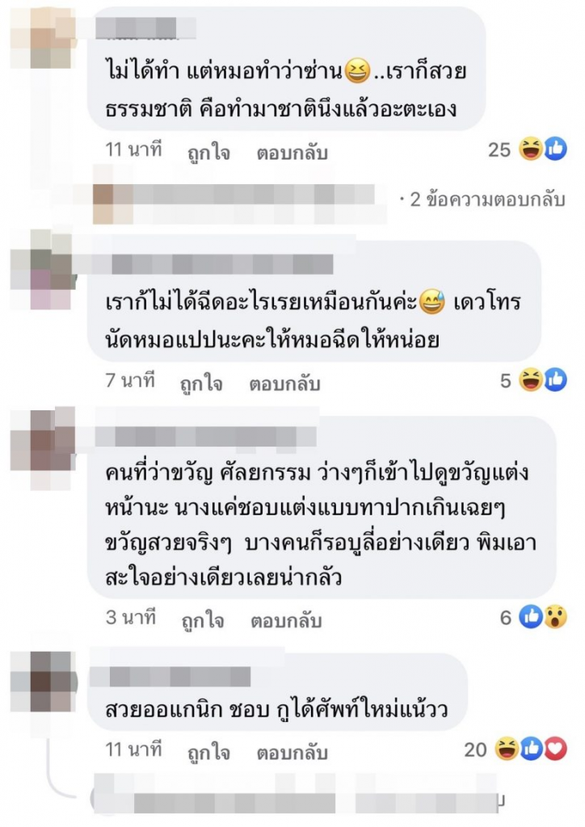Click like thumb icon on the 5-reaction comment
585x827 pixels.
pos(555,380)
